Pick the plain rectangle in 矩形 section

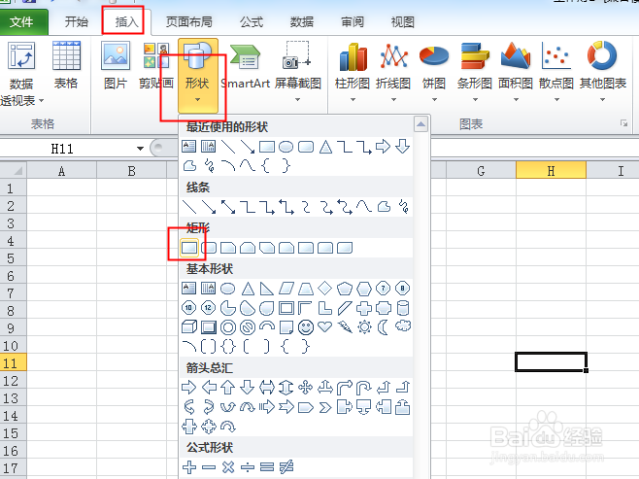click(x=189, y=248)
